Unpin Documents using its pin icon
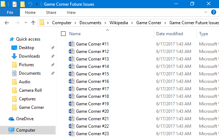This screenshot has height=138, width=219. coord(53,73)
